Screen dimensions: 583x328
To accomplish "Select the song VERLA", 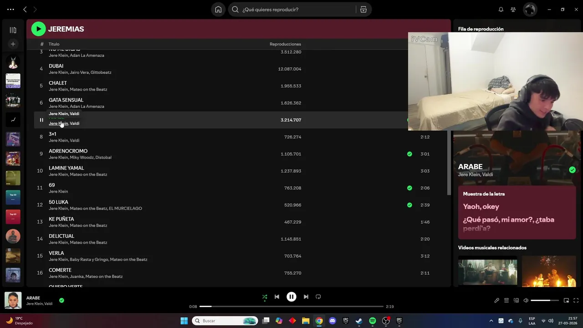I will coord(56,253).
